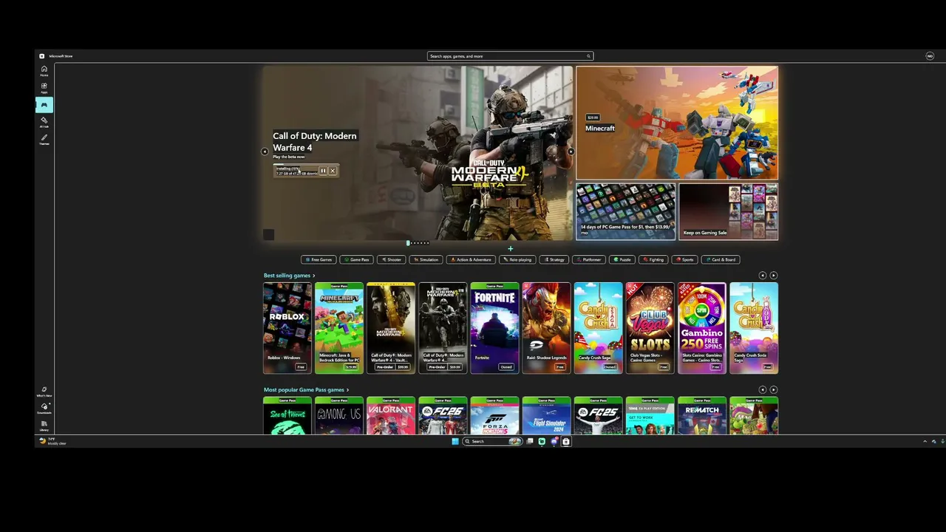Filter by Action & Adventure category
The height and width of the screenshot is (532, 946).
[471, 259]
